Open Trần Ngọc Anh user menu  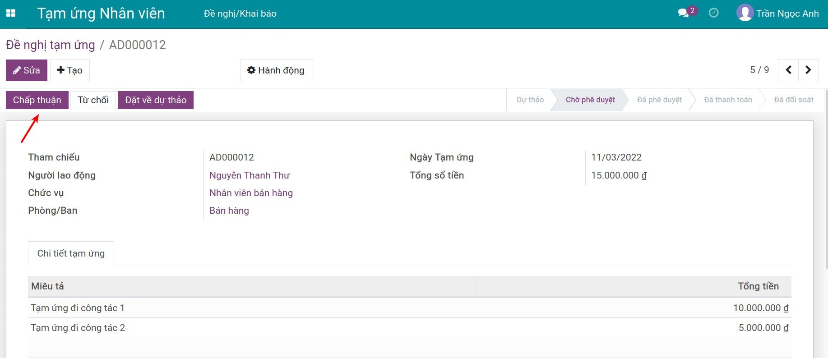click(x=787, y=14)
